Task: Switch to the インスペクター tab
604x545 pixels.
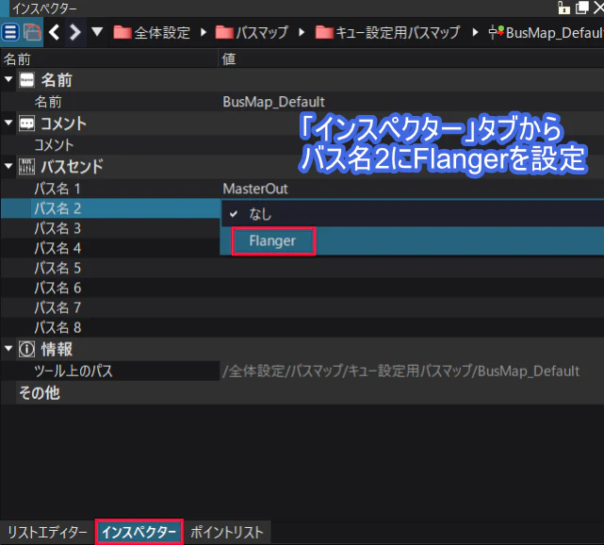Action: (139, 533)
